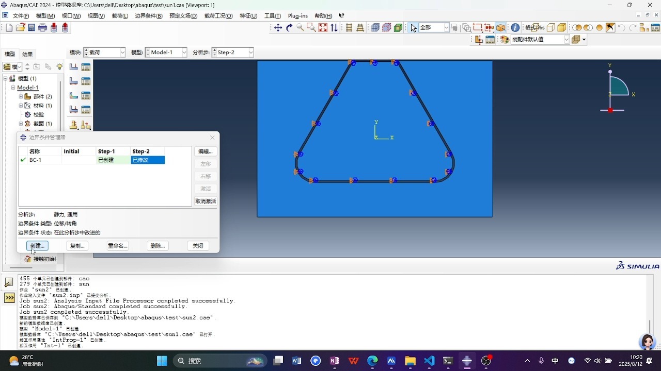The image size is (661, 371).
Task: Open the Predefined Field Manager icon
Action: tap(86, 95)
